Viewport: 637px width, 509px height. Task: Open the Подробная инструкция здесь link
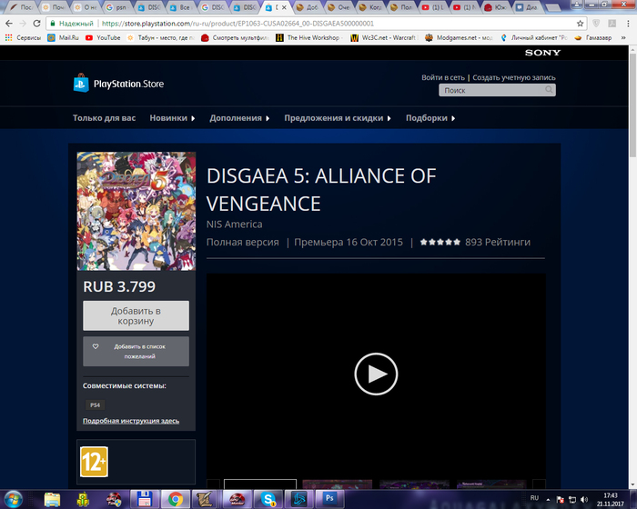point(131,421)
